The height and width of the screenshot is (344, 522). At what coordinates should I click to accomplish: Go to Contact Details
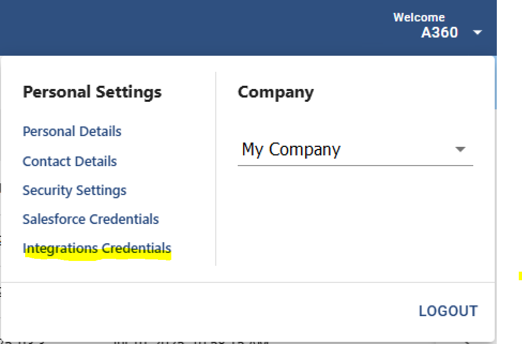click(70, 161)
